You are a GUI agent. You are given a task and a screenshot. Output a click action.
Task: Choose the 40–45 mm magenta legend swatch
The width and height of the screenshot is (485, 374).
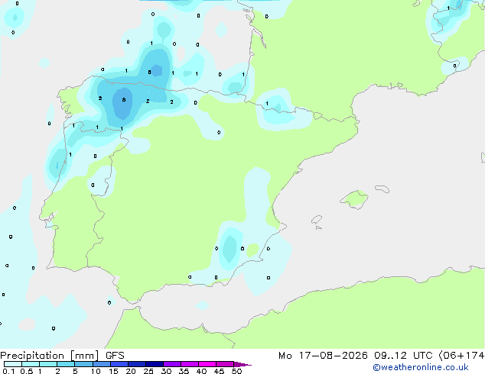pos(207,364)
